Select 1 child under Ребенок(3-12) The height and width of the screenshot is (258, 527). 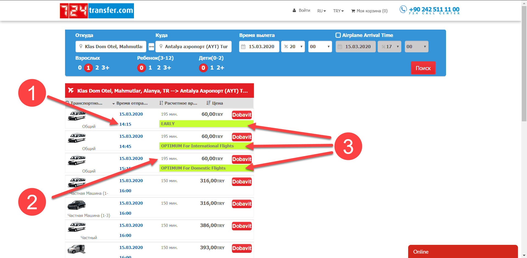[x=150, y=68]
